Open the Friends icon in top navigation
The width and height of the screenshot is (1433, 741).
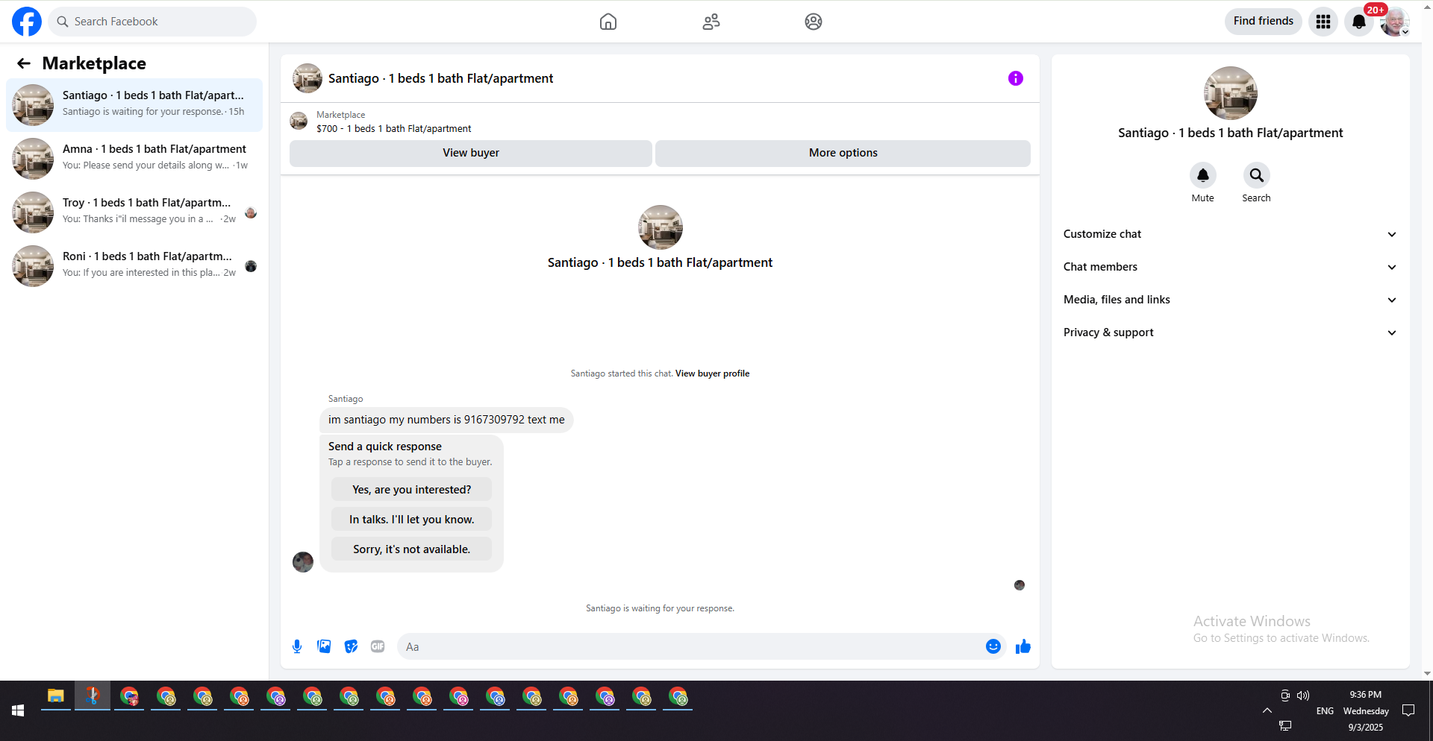click(711, 22)
